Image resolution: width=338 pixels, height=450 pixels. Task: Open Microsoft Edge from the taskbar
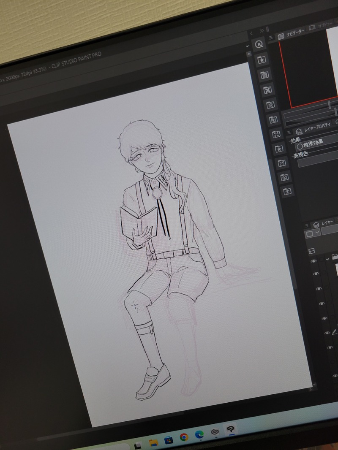pos(199,434)
